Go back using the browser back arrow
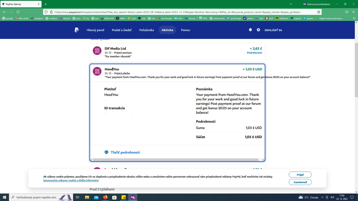This screenshot has height=201, width=358. (4, 12)
